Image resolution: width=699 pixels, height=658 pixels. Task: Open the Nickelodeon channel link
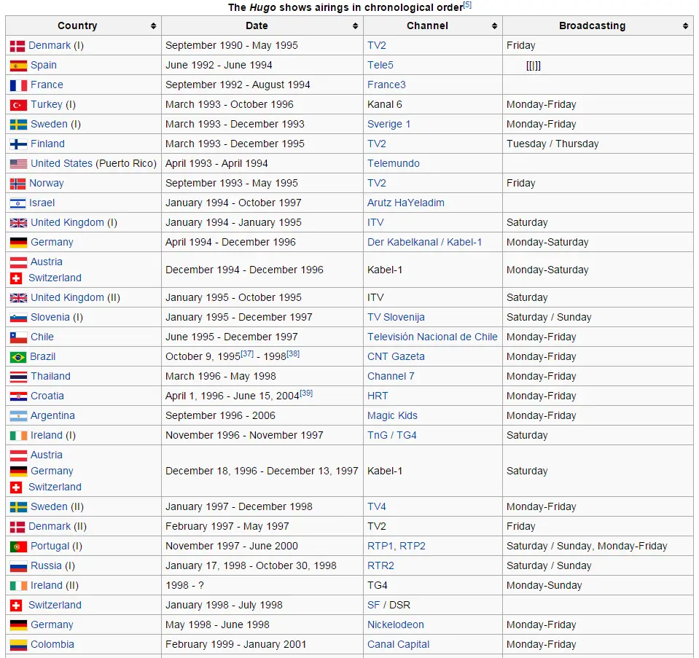[x=395, y=624]
